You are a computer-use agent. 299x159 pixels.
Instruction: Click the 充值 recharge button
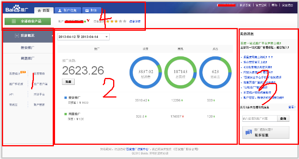68,82
